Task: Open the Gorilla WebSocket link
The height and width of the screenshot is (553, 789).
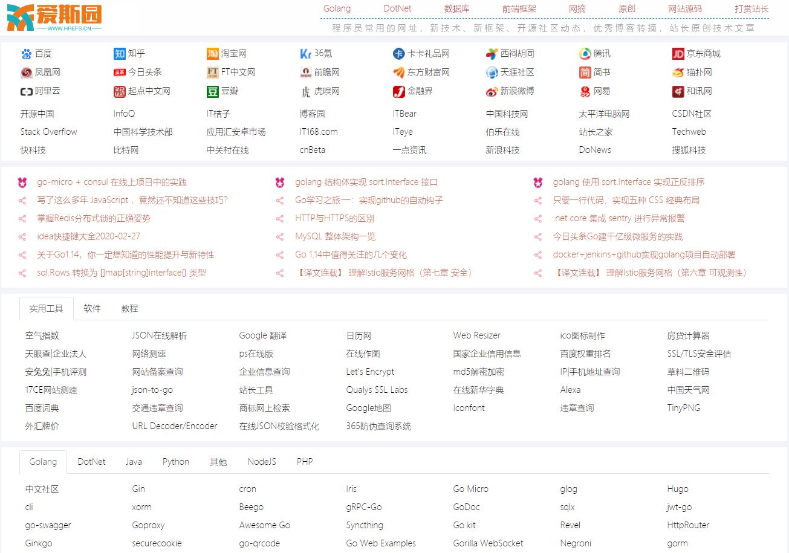Action: click(x=489, y=543)
